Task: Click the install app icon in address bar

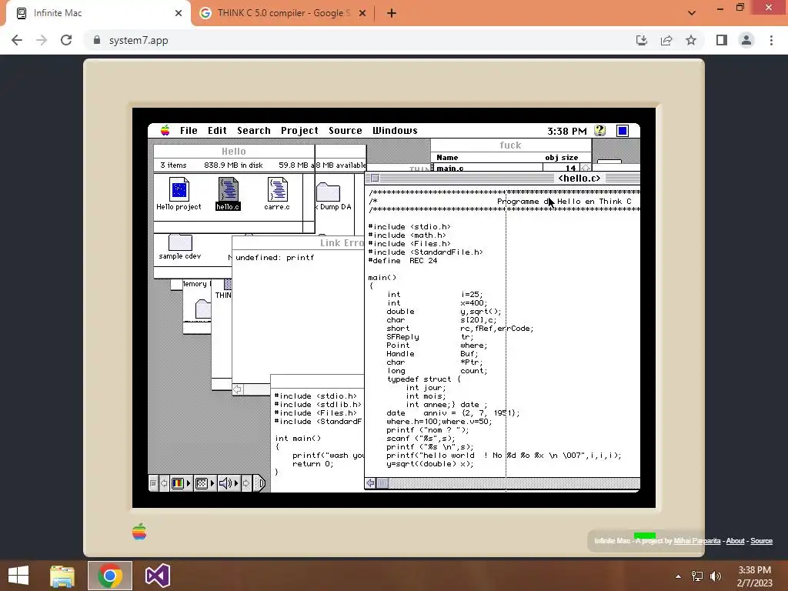Action: pyautogui.click(x=642, y=40)
